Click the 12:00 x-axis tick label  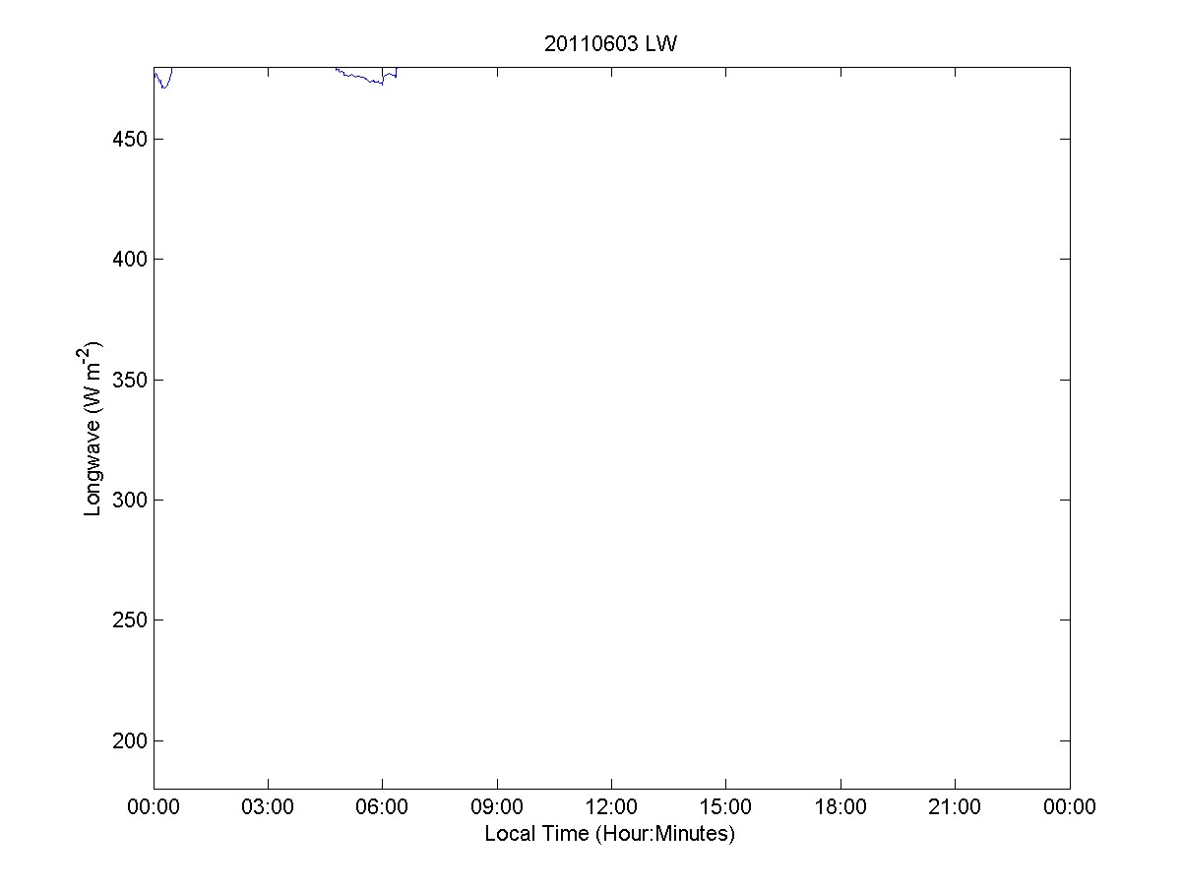click(x=611, y=807)
